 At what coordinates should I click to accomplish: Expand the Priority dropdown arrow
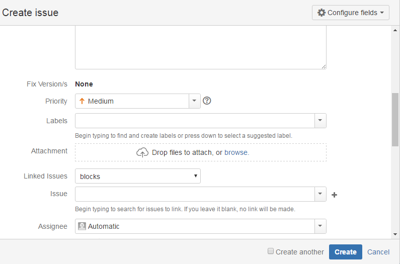pos(194,101)
